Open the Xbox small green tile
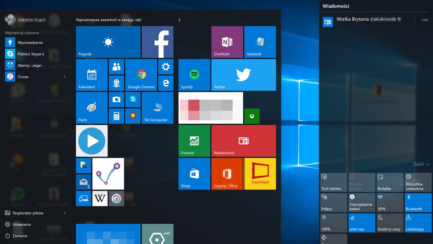 click(252, 116)
